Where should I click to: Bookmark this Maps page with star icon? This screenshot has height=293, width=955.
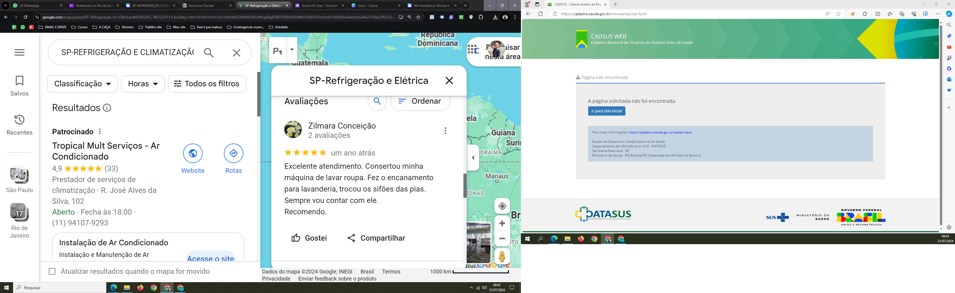coord(418,17)
